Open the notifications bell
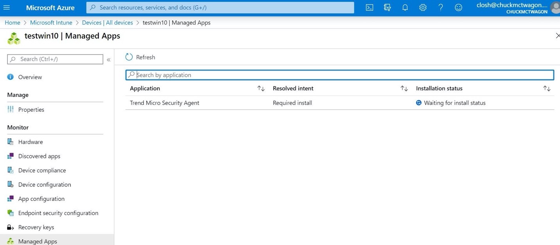 coord(405,7)
